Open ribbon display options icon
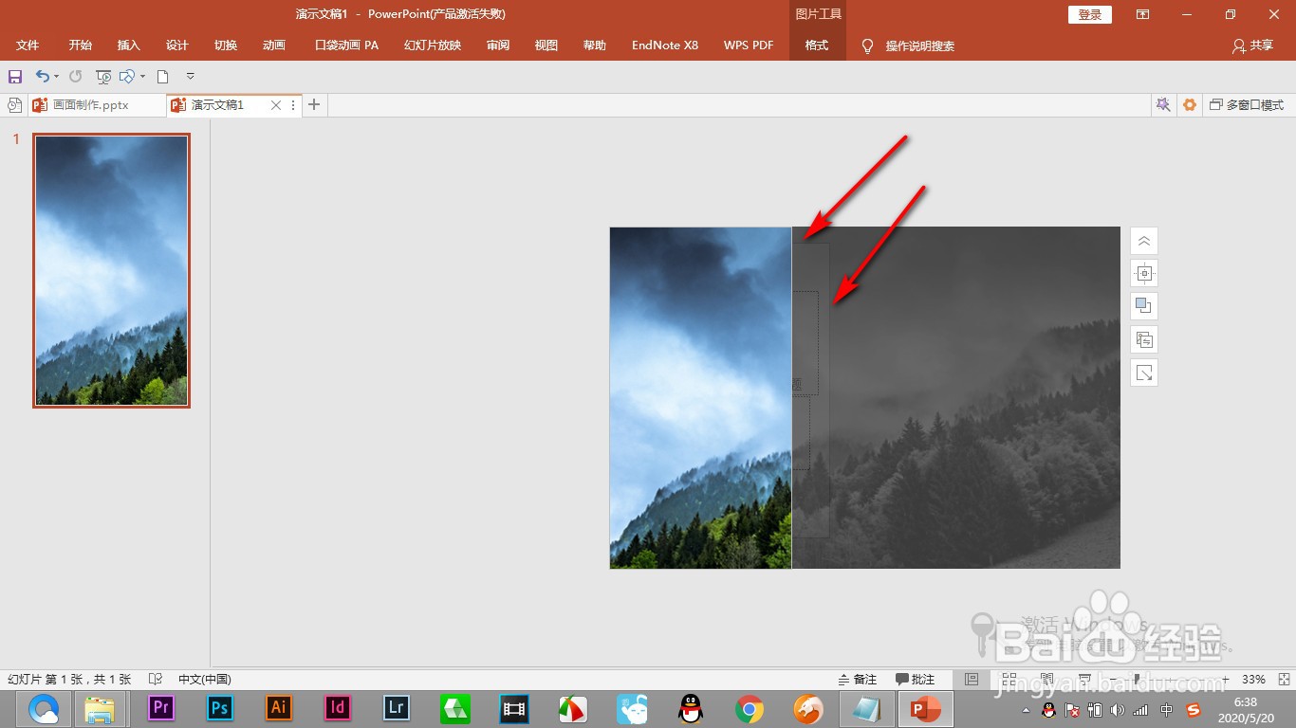Image resolution: width=1296 pixels, height=728 pixels. pos(1143,14)
